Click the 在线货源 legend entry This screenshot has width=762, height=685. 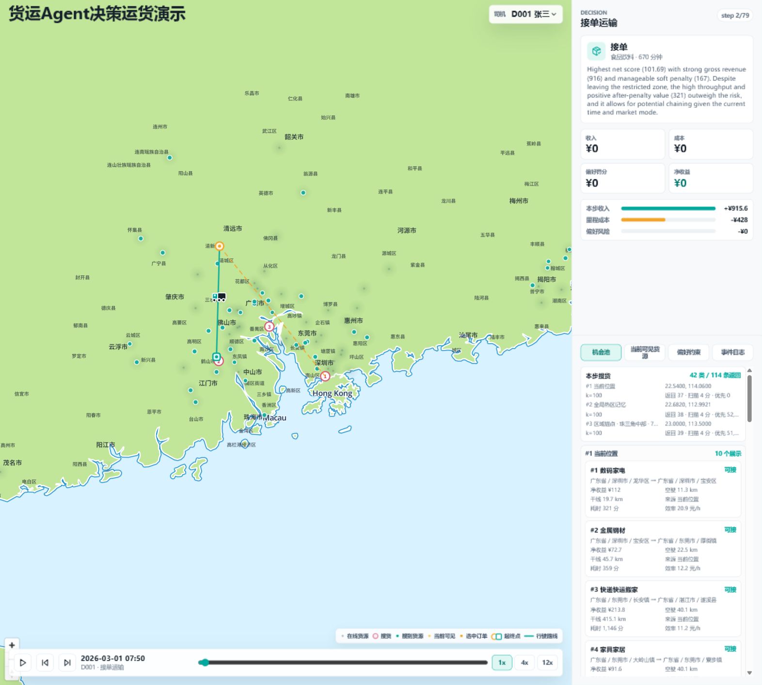(355, 636)
